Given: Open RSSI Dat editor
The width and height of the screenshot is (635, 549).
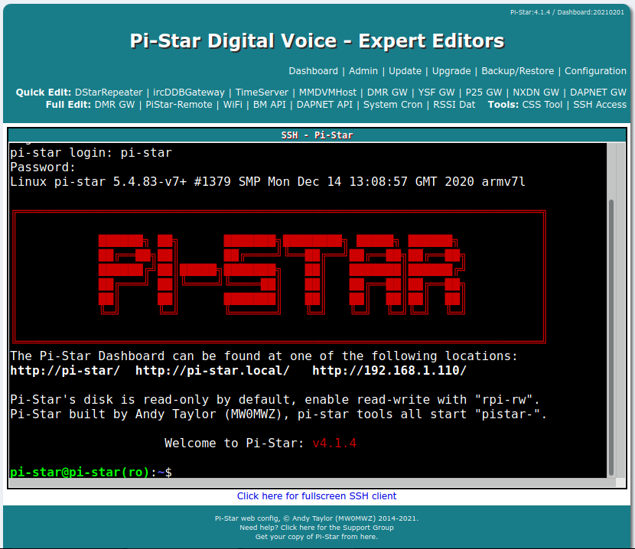Looking at the screenshot, I should pyautogui.click(x=454, y=105).
